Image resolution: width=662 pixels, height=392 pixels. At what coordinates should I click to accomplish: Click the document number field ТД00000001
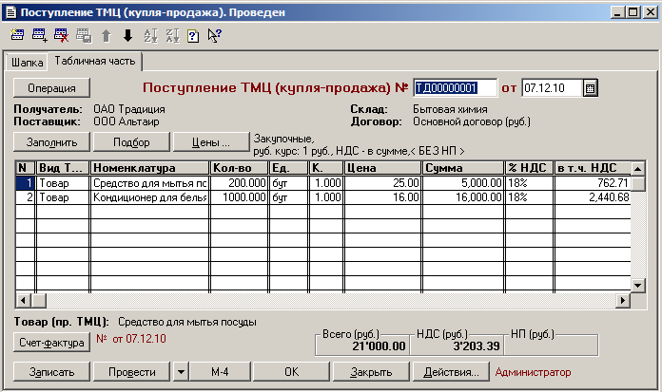point(455,88)
